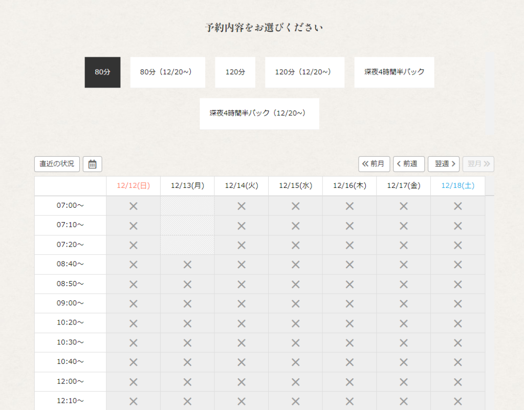The image size is (524, 410).
Task: Click the 10:30~ time row label
Action: click(x=70, y=342)
